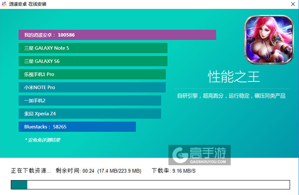Screen dimensions: 299x195
Task: Click the 自研引擎 超高跑分 description line
Action: [231, 96]
